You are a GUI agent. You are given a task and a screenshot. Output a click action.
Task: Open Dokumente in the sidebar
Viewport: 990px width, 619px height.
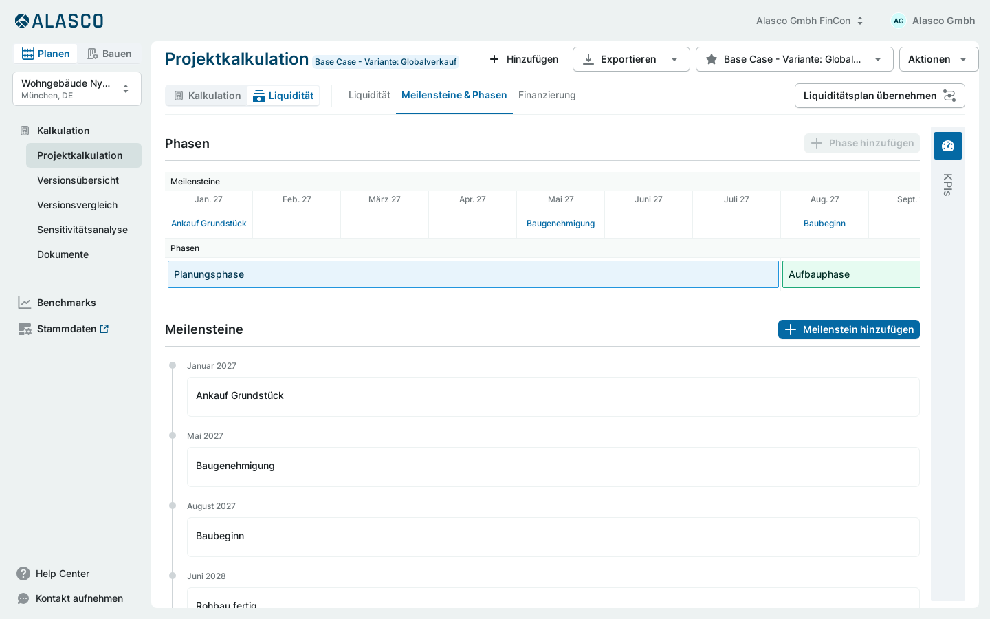tap(84, 254)
